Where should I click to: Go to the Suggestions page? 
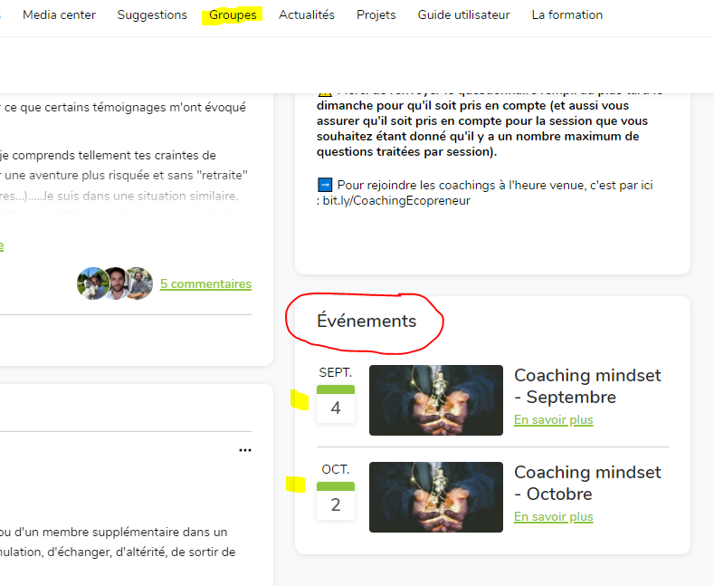coord(152,14)
